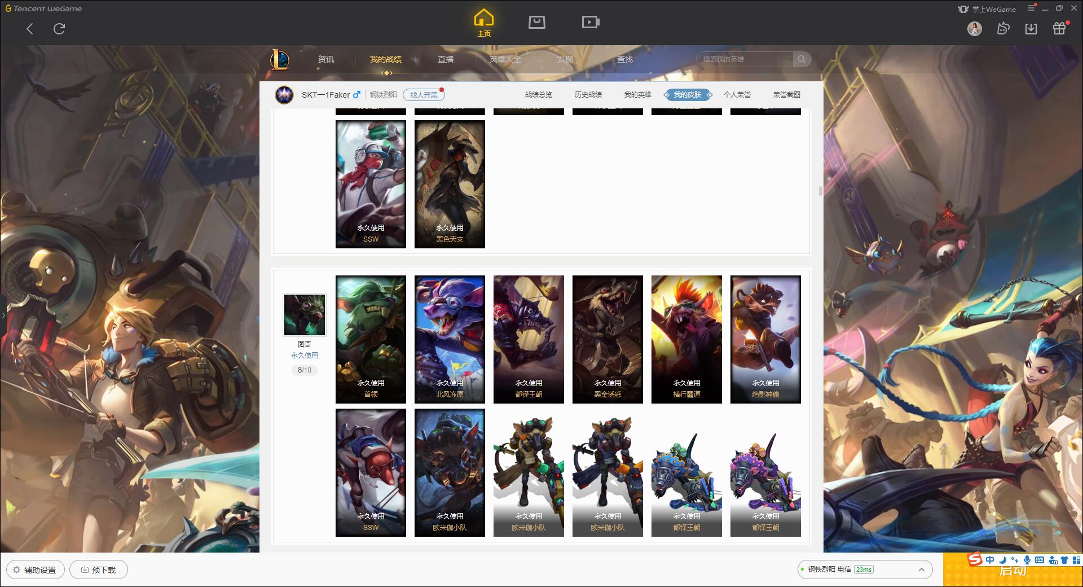The height and width of the screenshot is (587, 1083).
Task: Click the League of Legends logo
Action: [280, 59]
